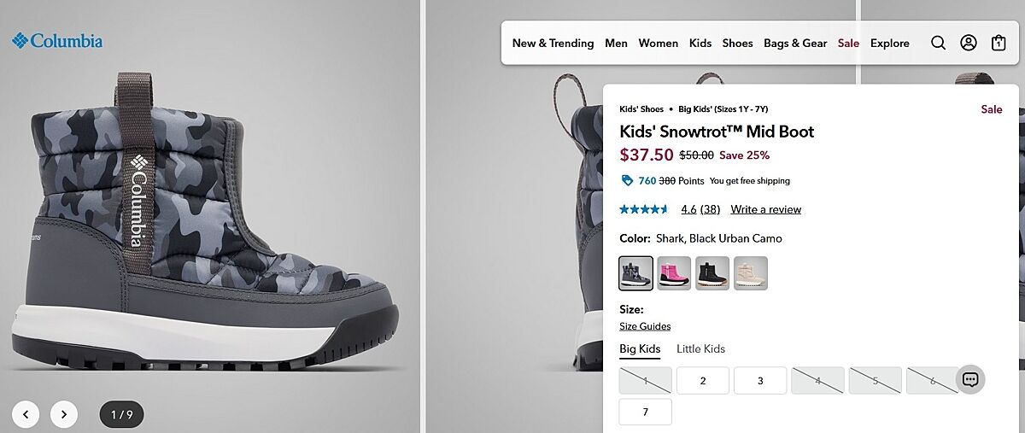Image resolution: width=1025 pixels, height=433 pixels.
Task: Open the live chat bubble
Action: click(969, 380)
